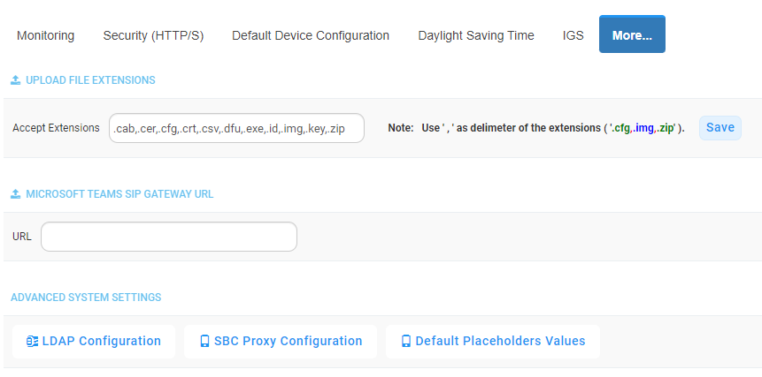Open the LDAP Configuration button label
The image size is (762, 377).
pos(102,341)
